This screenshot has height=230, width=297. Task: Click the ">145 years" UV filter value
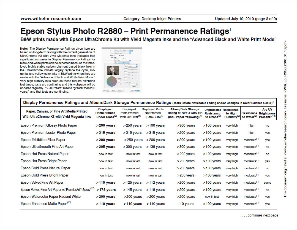(132, 189)
